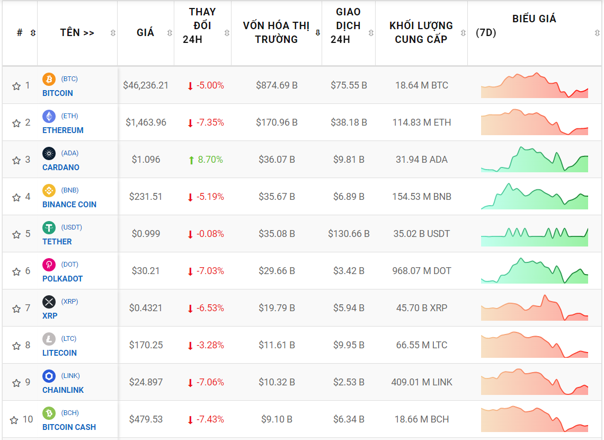Click the (BTC) ticker label
Image resolution: width=604 pixels, height=440 pixels.
pos(69,78)
